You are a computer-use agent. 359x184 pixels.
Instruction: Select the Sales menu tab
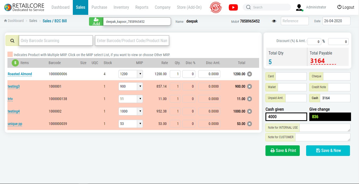pyautogui.click(x=81, y=7)
